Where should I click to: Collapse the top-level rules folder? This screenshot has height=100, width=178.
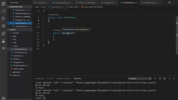[x=20, y=36]
